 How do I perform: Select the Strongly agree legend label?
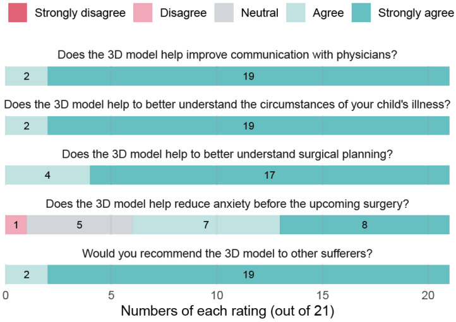[416, 13]
